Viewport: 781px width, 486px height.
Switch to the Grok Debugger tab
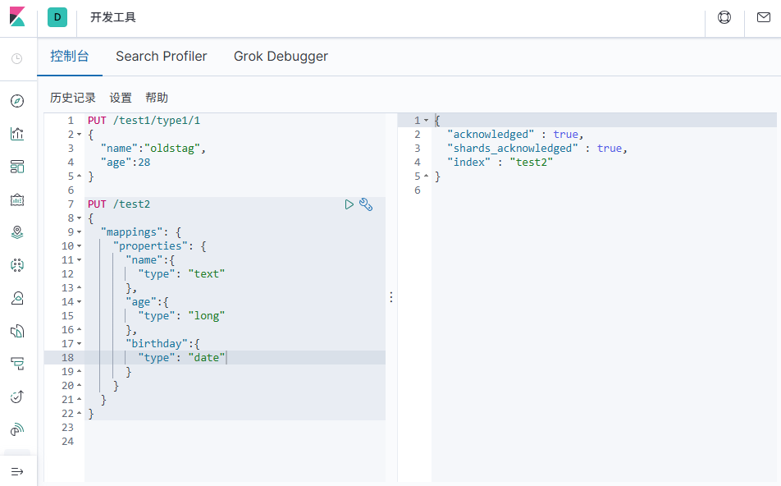281,57
